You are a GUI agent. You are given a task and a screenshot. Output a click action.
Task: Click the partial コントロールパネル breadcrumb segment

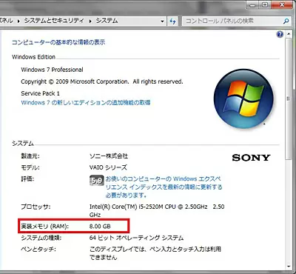[x=7, y=21]
